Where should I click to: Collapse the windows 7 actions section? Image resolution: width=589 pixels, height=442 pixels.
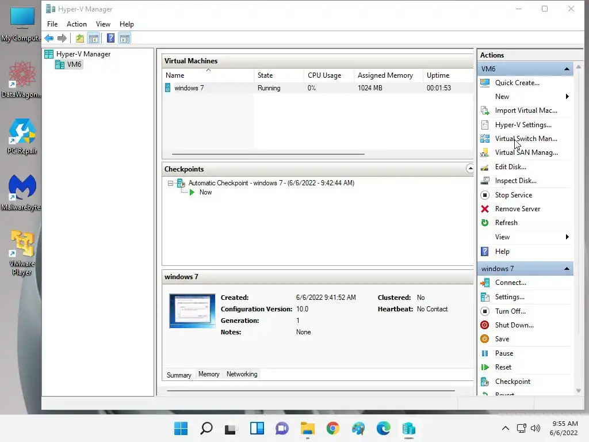(567, 269)
